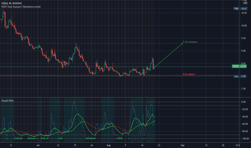Click the -80.00 indicator axis value
This screenshot has width=251, height=148.
coord(244,131)
